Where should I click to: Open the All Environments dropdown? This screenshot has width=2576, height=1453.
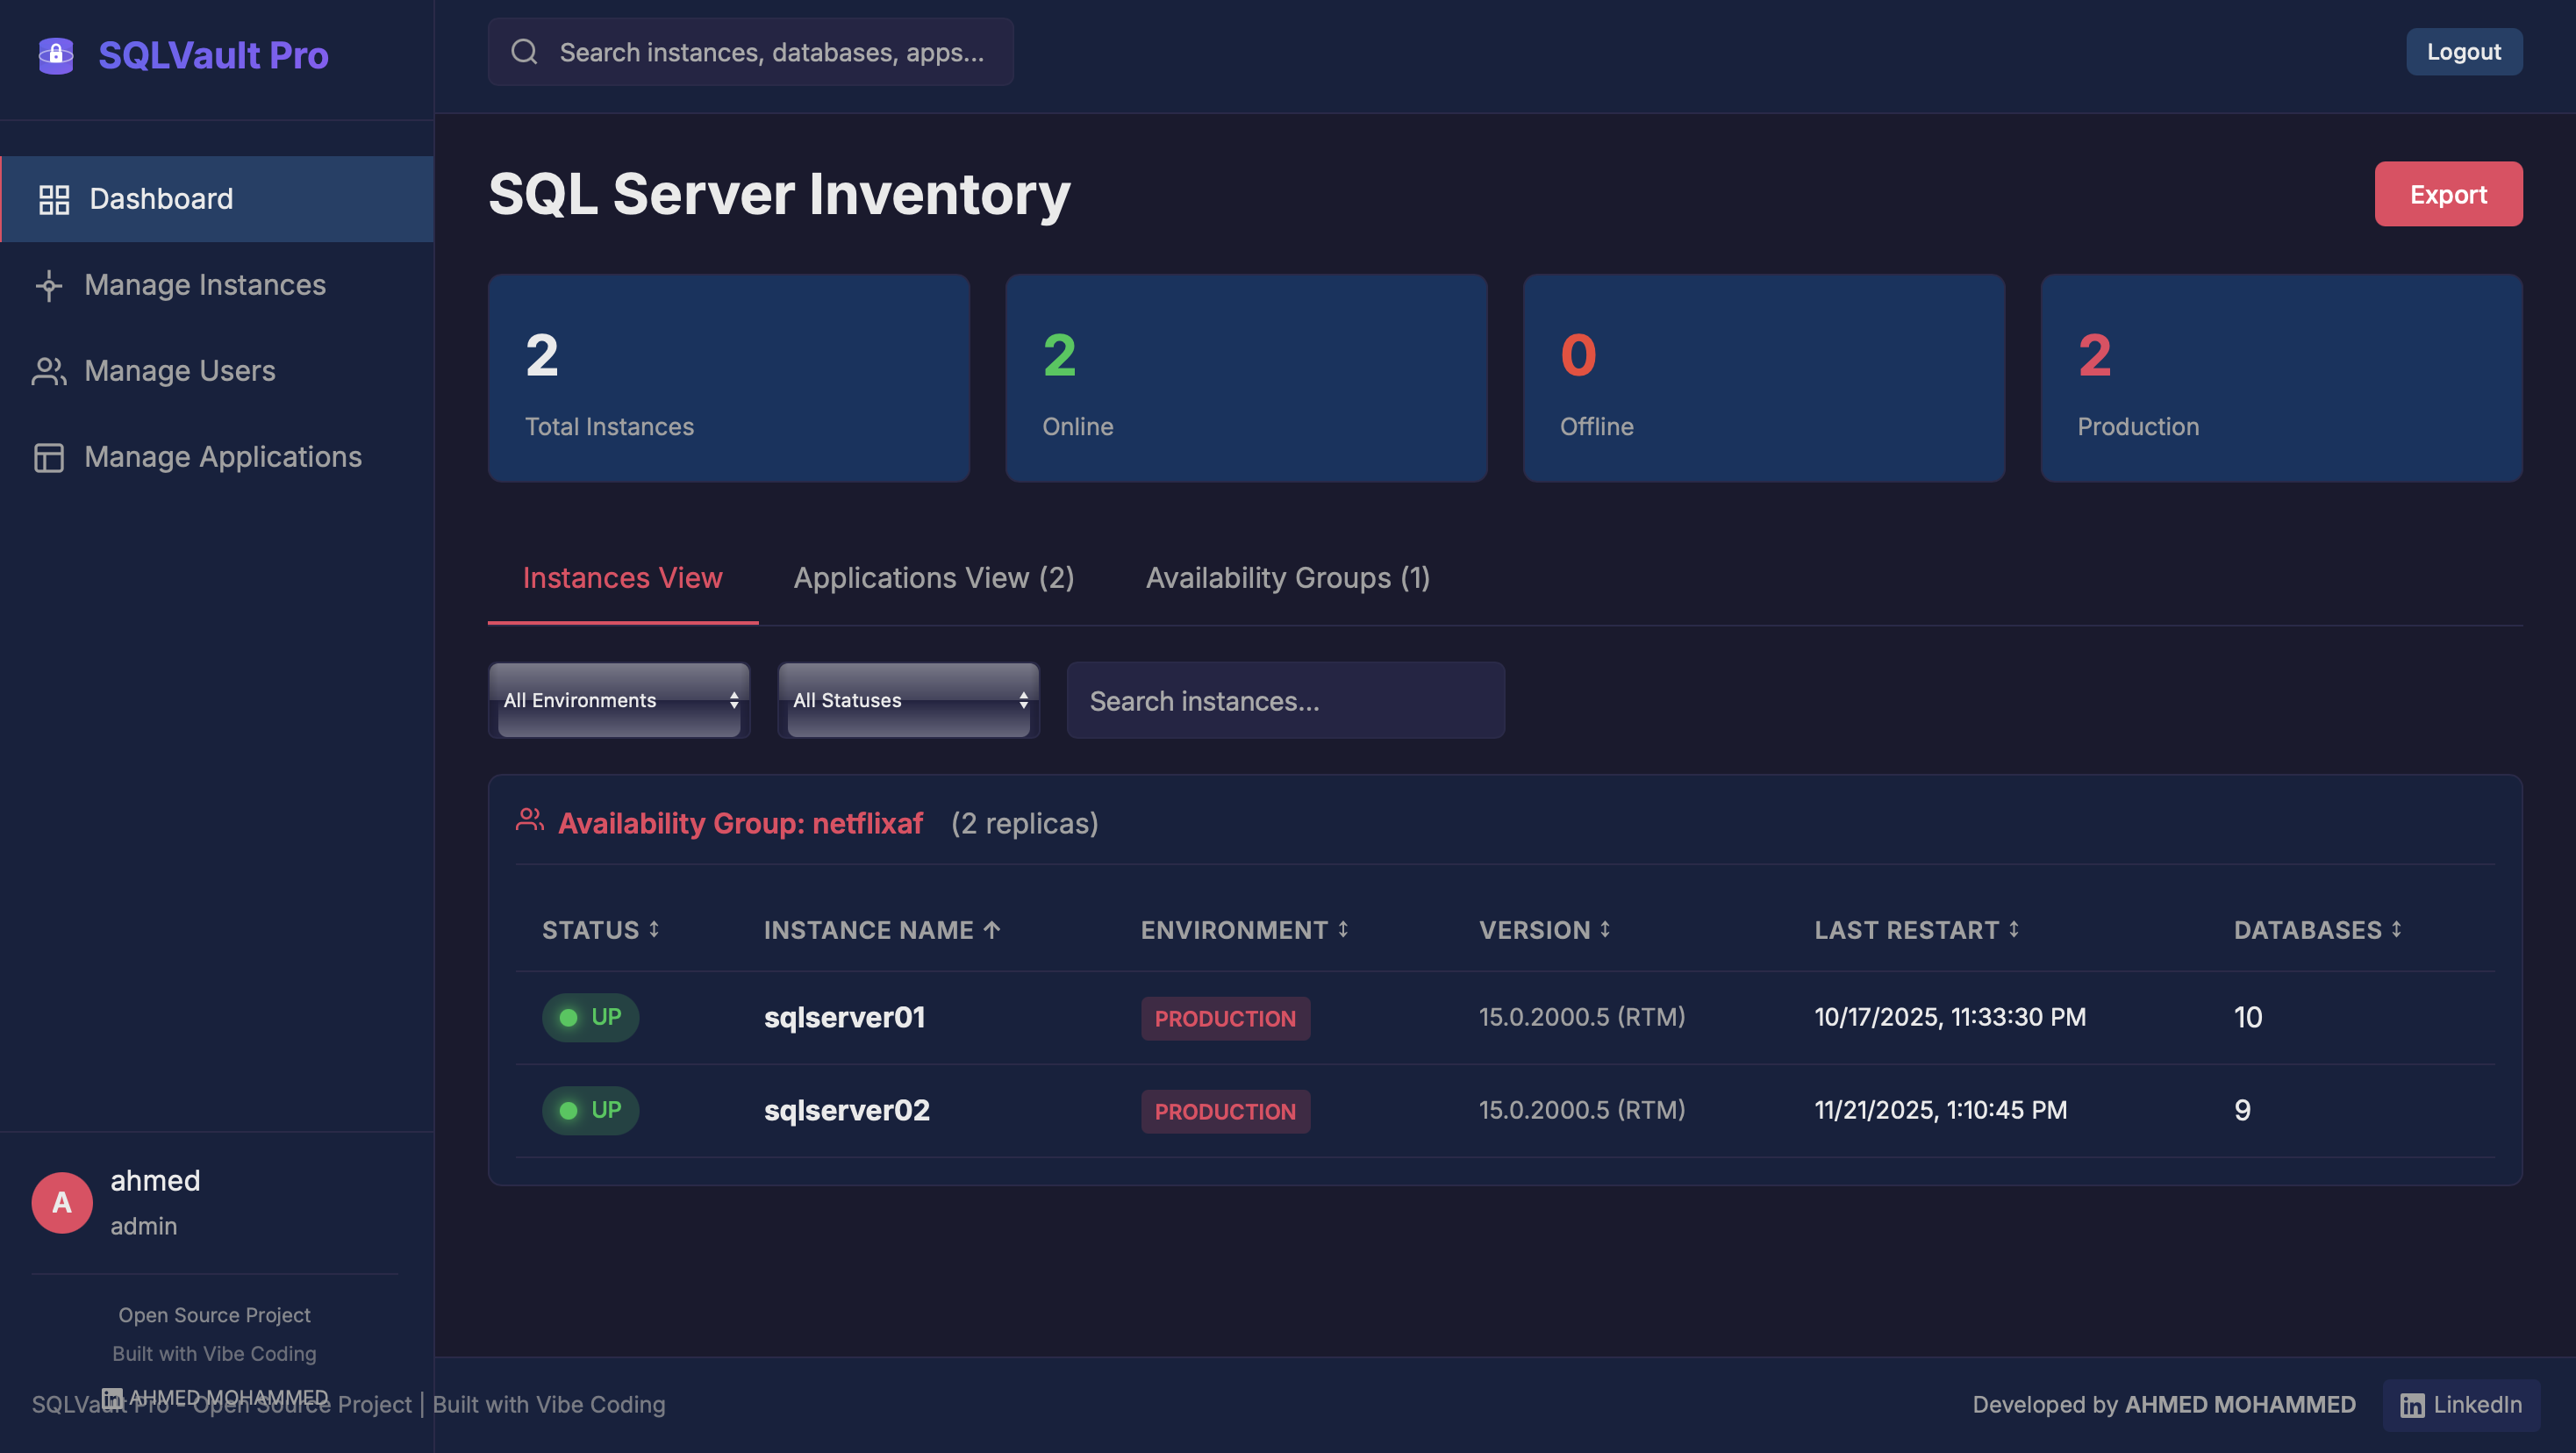pos(619,700)
